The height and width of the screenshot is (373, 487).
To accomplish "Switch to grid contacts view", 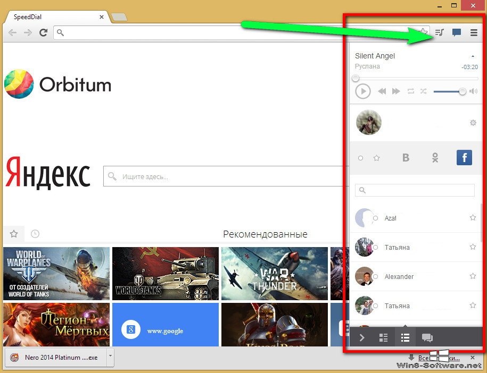I will pos(384,337).
